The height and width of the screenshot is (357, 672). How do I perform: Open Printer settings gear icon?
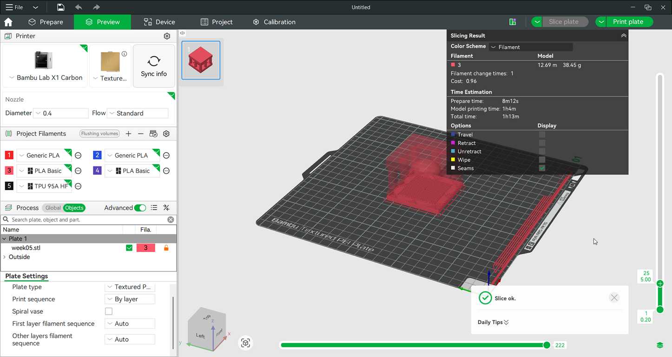167,36
